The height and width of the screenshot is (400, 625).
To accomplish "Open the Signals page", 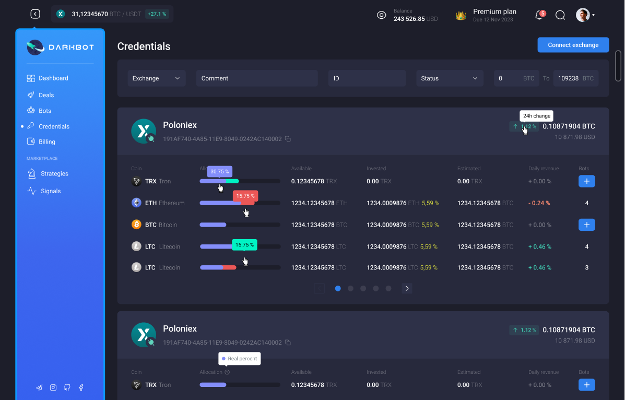I will (x=50, y=191).
